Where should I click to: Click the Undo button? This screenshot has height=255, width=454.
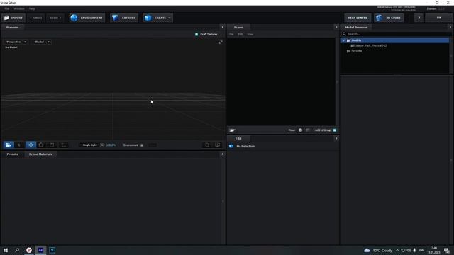click(x=36, y=18)
